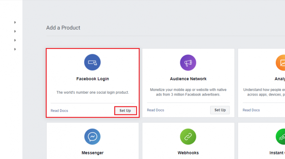Select the Audience Network title text

click(x=188, y=79)
